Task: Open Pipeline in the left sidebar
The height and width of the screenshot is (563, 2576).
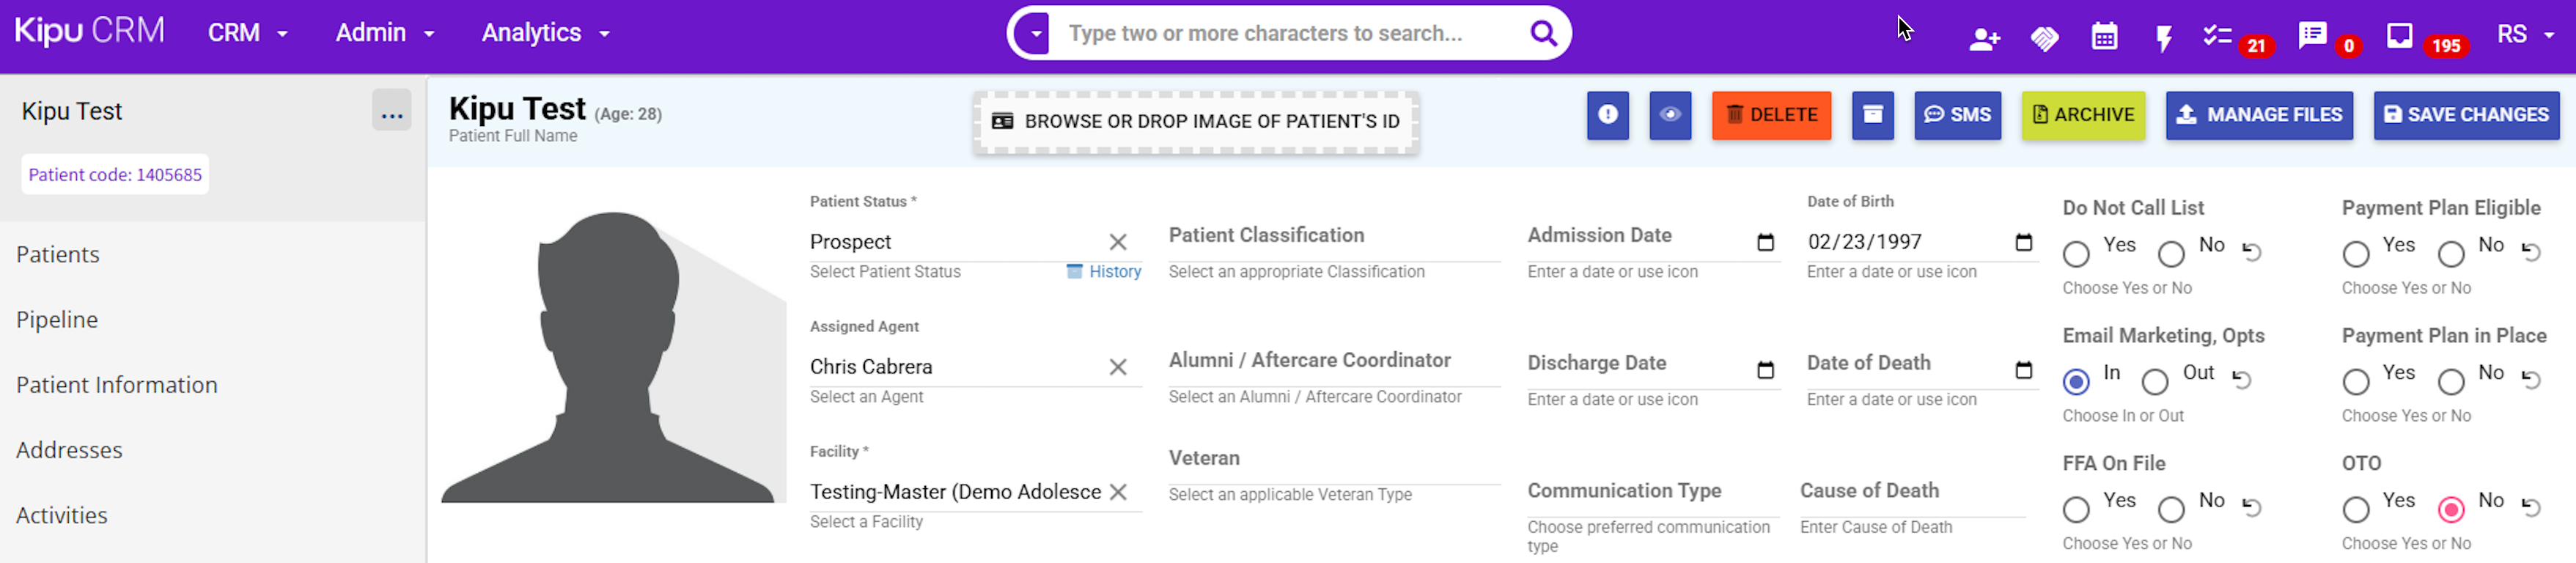Action: click(x=57, y=320)
